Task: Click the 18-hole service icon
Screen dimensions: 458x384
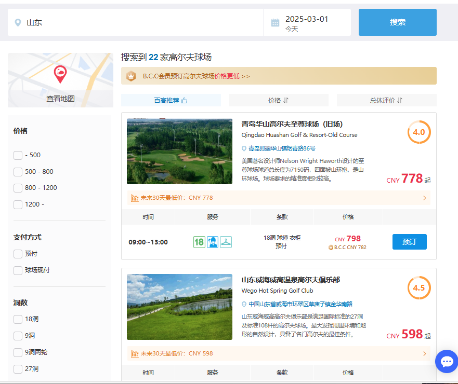Action: pos(199,242)
